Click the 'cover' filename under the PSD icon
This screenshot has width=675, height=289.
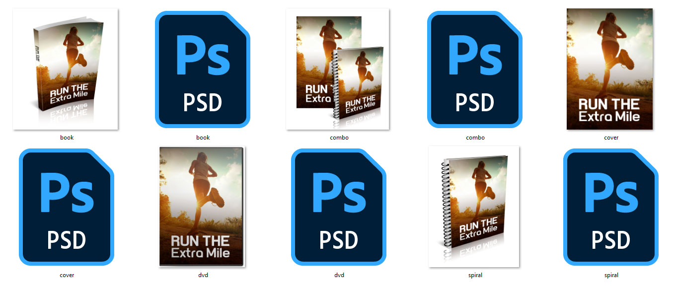click(x=67, y=275)
